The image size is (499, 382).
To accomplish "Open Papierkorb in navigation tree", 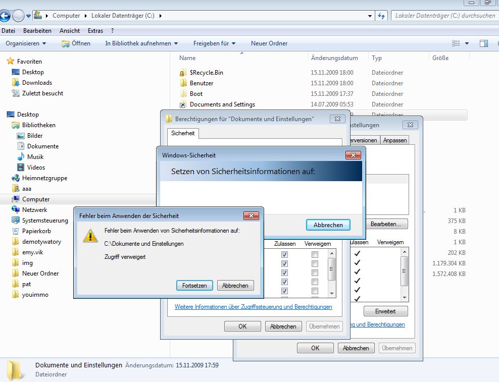I will pos(36,231).
